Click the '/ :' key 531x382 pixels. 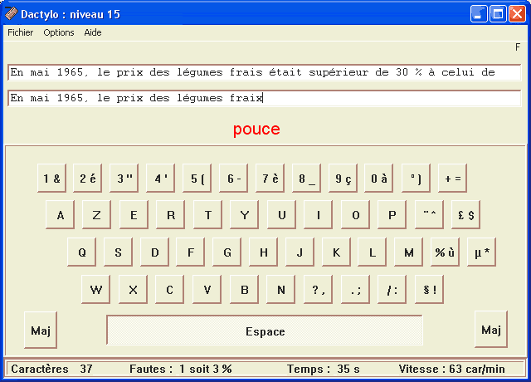click(x=392, y=290)
